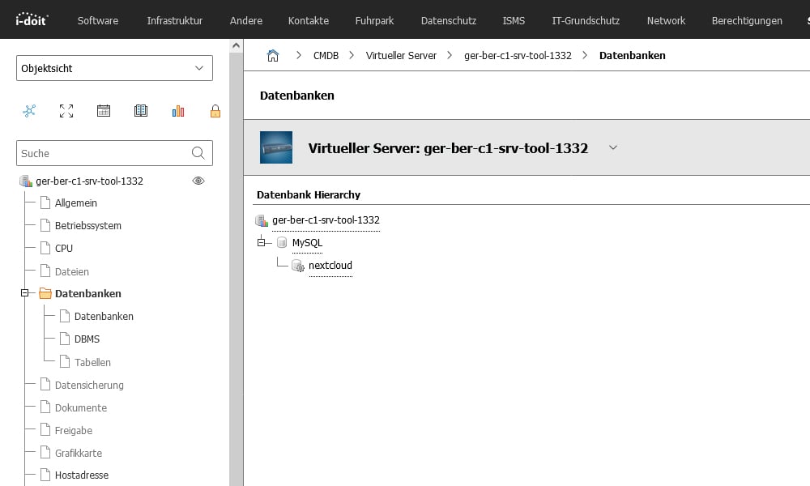
Task: Open the Andere menu
Action: tap(246, 21)
